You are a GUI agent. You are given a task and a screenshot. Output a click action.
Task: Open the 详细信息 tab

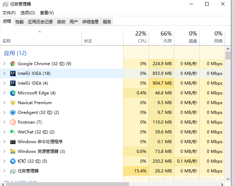tap(90, 22)
